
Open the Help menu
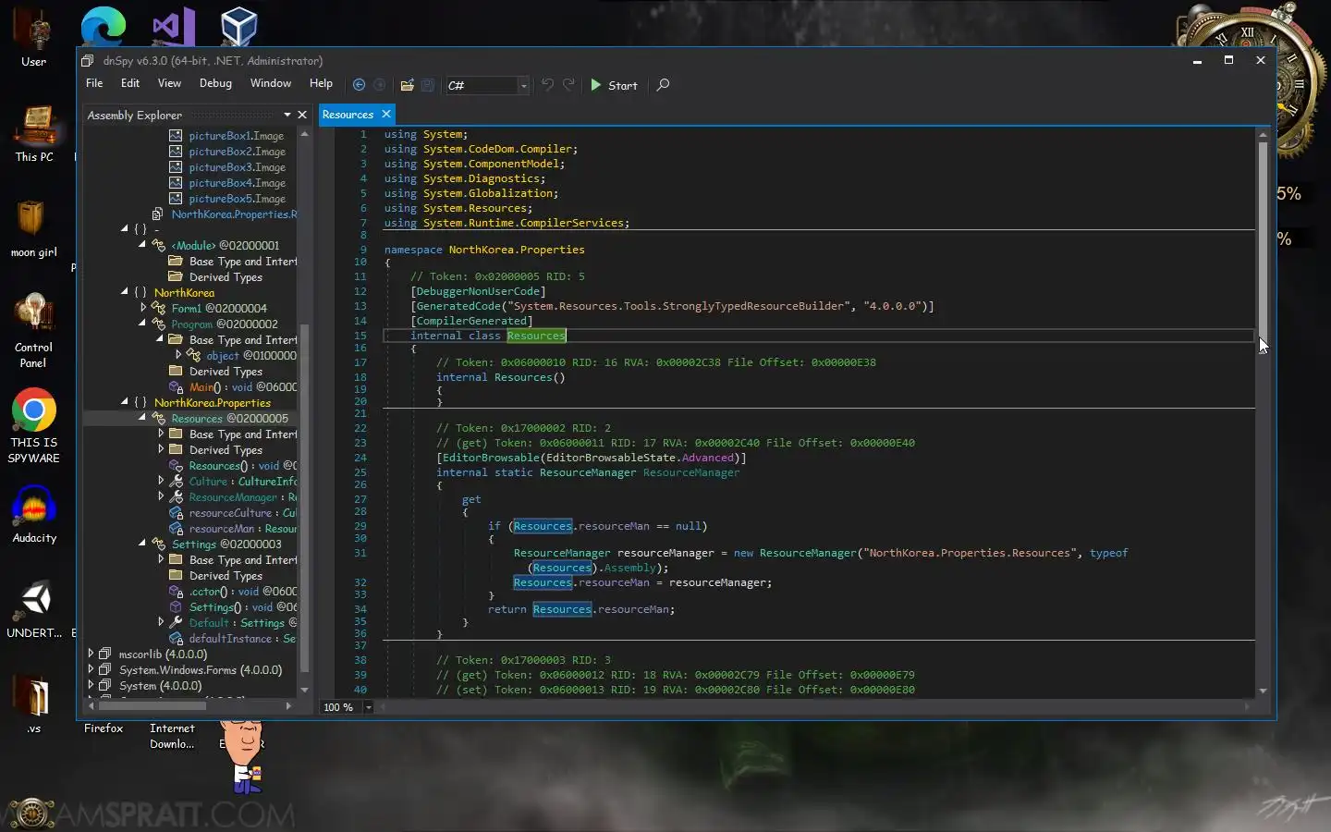point(321,83)
